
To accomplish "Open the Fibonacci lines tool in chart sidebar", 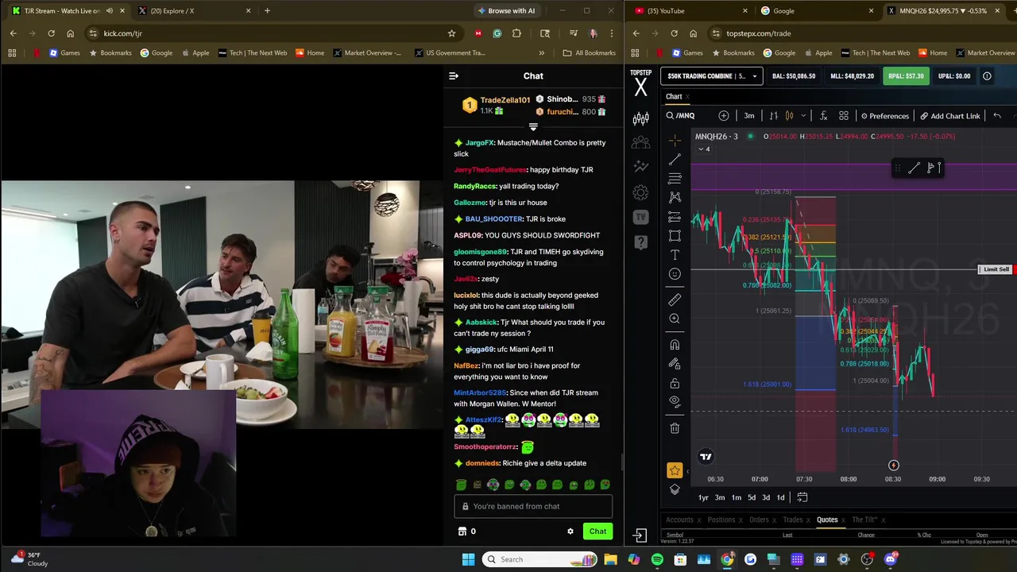I will [x=675, y=179].
